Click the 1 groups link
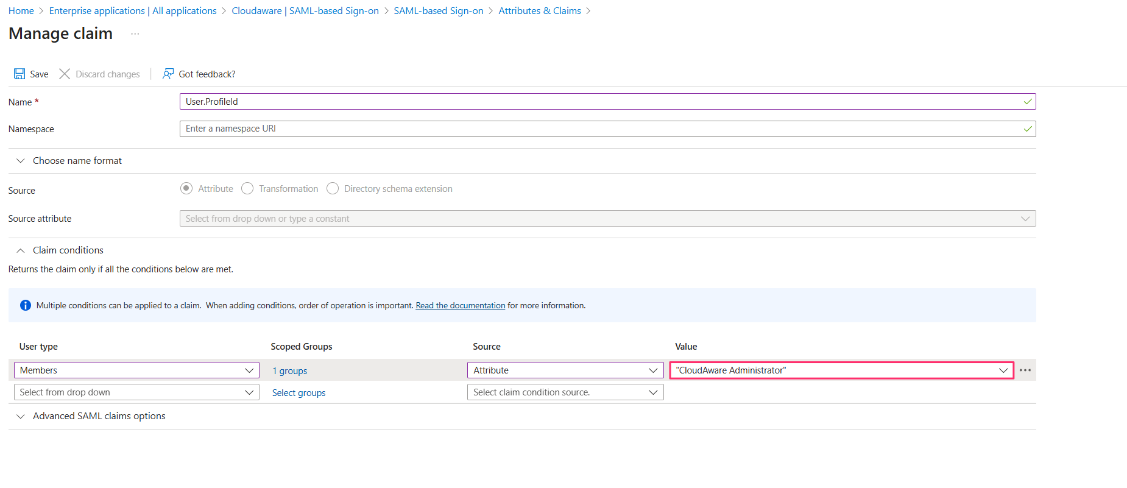 (x=289, y=371)
